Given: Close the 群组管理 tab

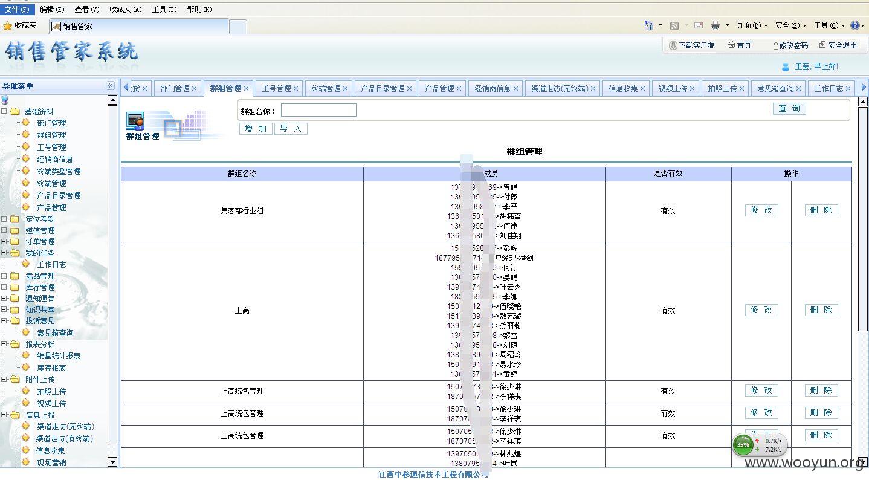Looking at the screenshot, I should [246, 89].
